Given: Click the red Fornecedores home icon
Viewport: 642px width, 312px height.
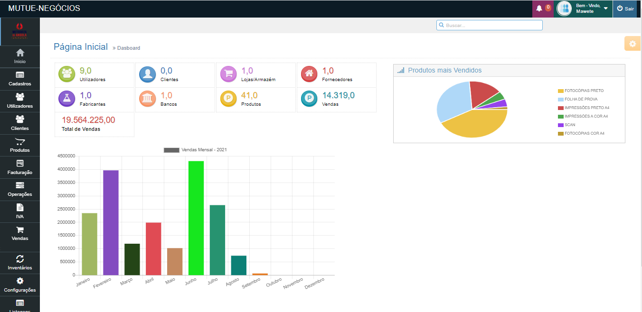Looking at the screenshot, I should point(309,74).
